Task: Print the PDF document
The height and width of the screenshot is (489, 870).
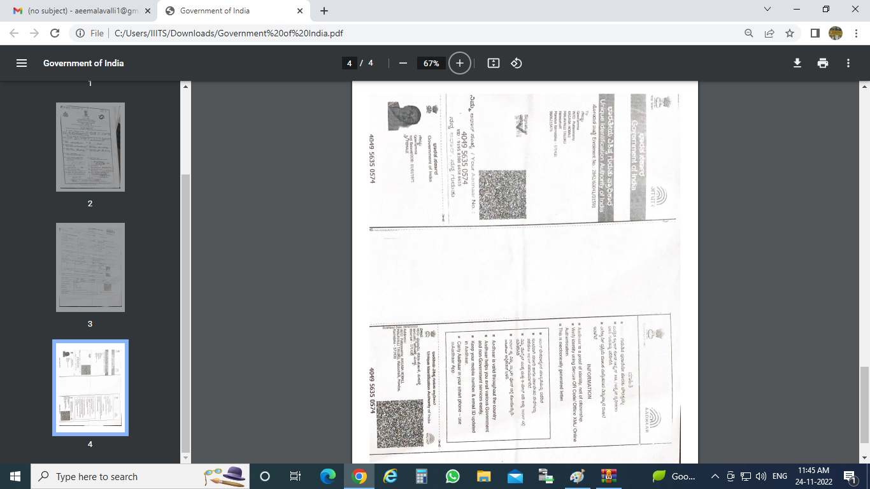Action: [x=823, y=63]
